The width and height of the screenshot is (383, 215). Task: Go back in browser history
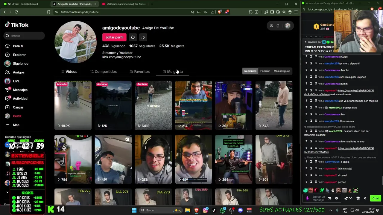pyautogui.click(x=4, y=12)
